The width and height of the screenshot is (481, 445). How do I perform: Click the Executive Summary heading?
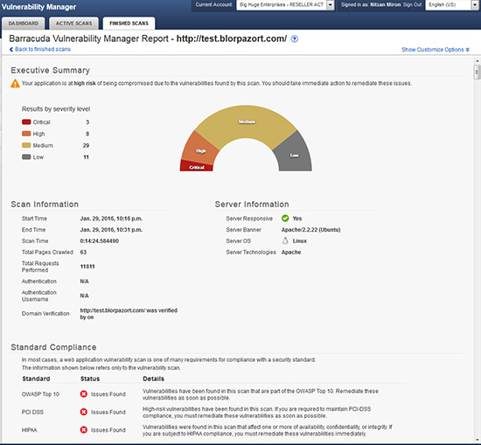pyautogui.click(x=51, y=70)
